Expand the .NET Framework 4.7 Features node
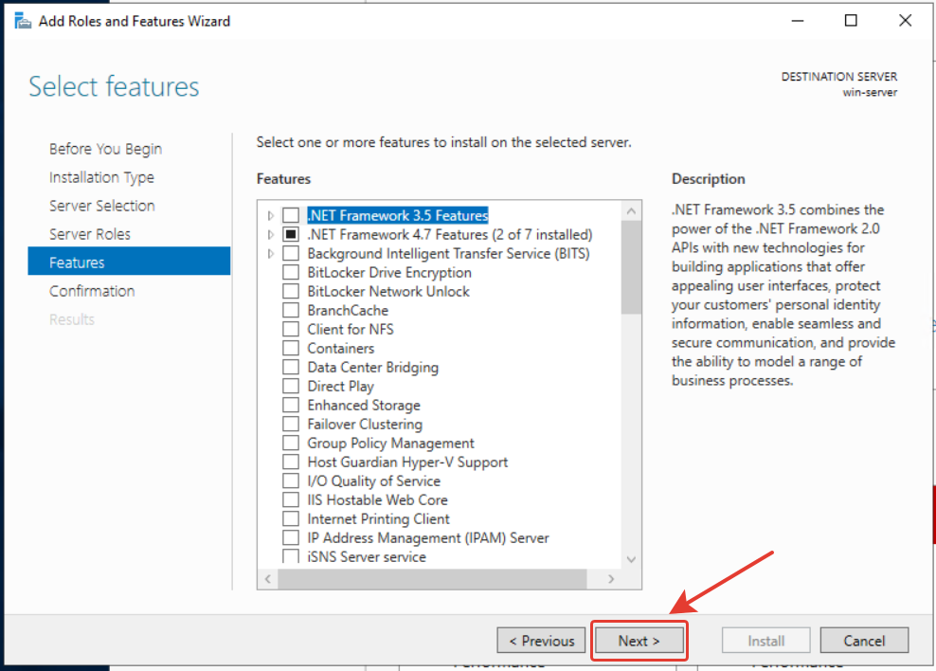The image size is (936, 671). click(x=270, y=235)
